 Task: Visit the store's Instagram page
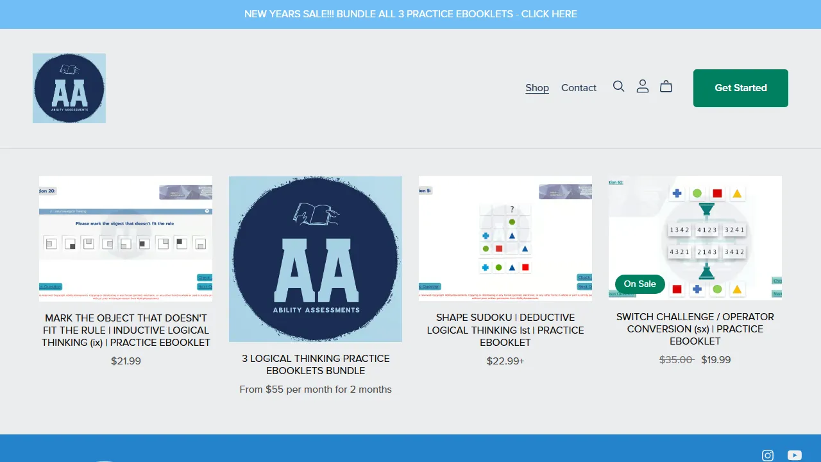click(767, 455)
